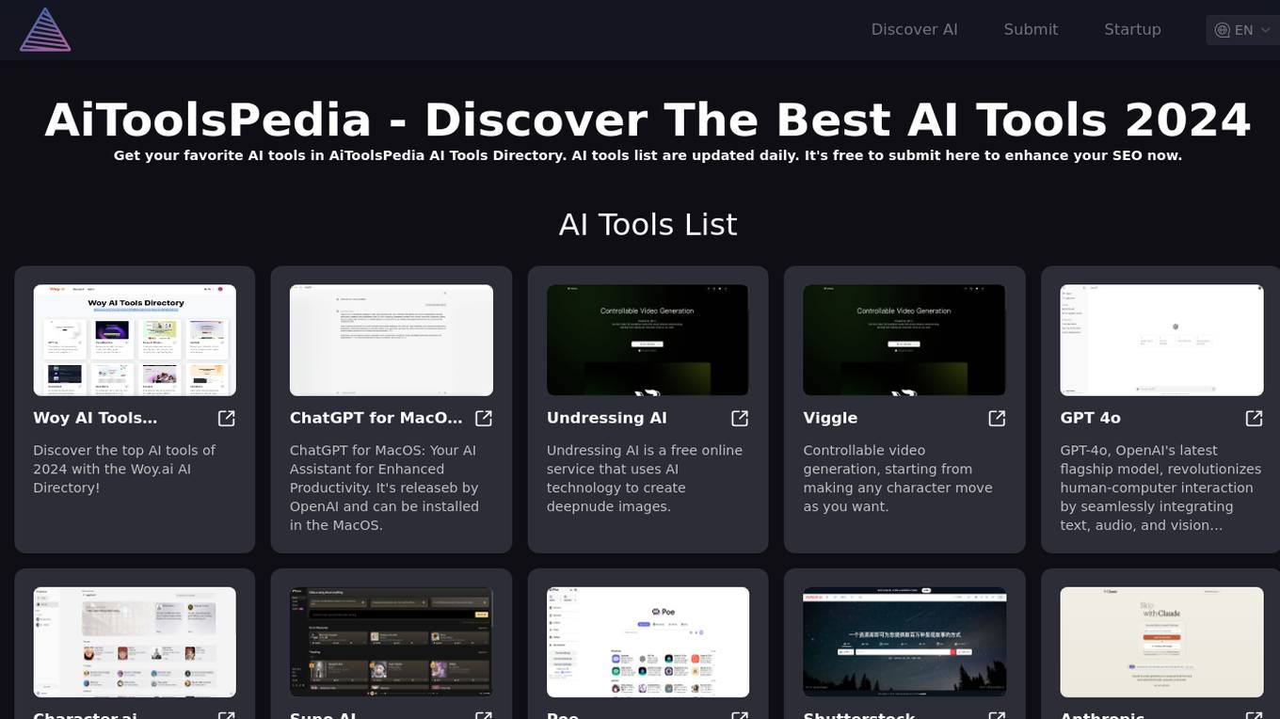Select the Woy AI Tools Directory thumbnail
Screen dimensions: 1280x719
click(135, 340)
